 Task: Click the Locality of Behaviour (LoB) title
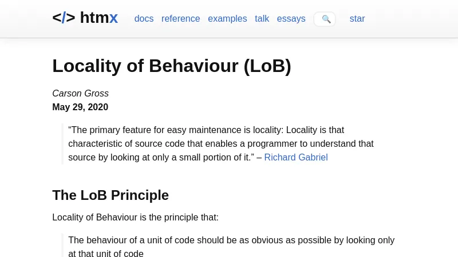click(x=171, y=66)
